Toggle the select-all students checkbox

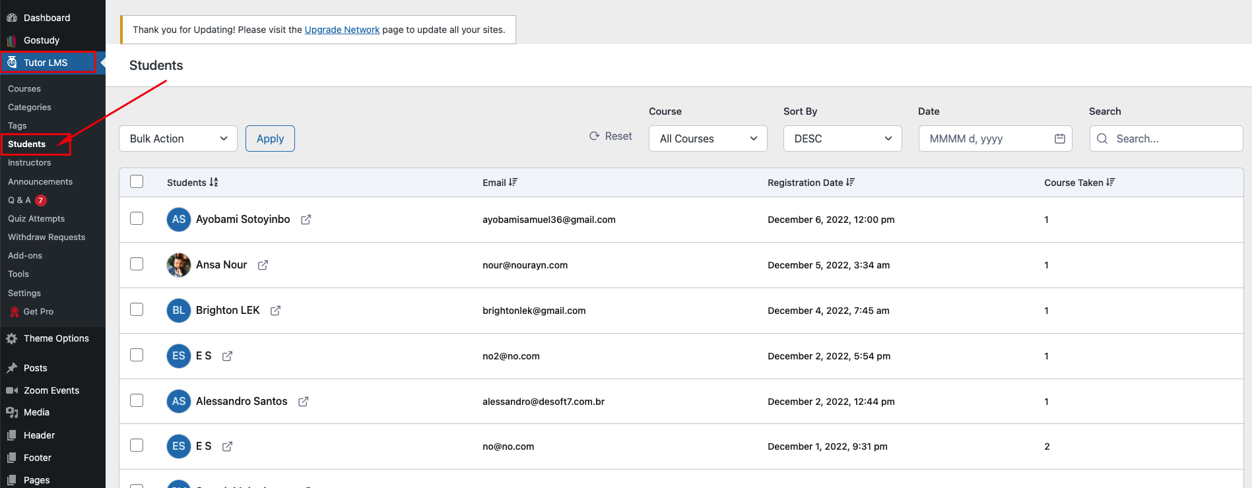(137, 181)
